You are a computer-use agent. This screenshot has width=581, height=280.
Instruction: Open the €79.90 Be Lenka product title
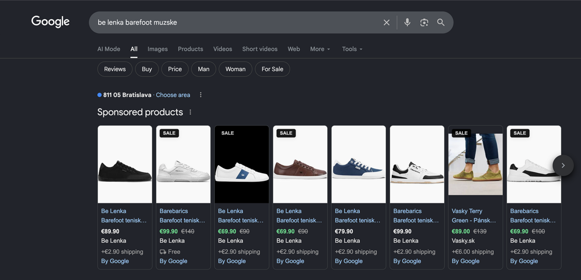pos(358,215)
